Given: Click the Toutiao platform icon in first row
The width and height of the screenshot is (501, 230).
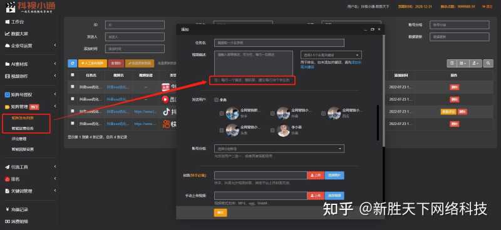Looking at the screenshot, I should (x=165, y=87).
